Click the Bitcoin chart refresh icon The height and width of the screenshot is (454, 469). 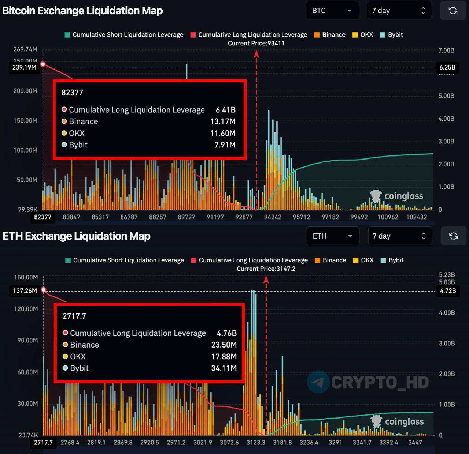(x=453, y=11)
